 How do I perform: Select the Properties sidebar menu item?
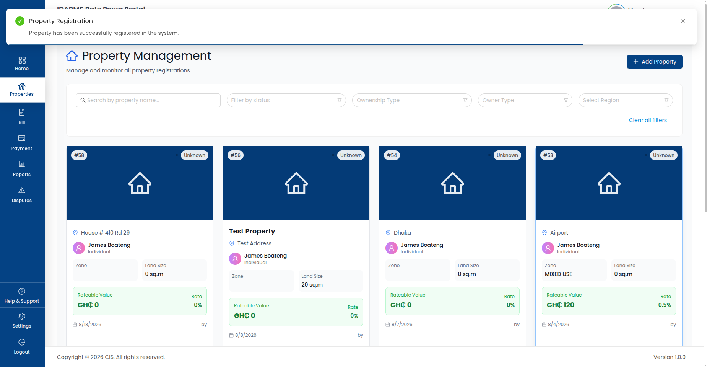(x=22, y=90)
